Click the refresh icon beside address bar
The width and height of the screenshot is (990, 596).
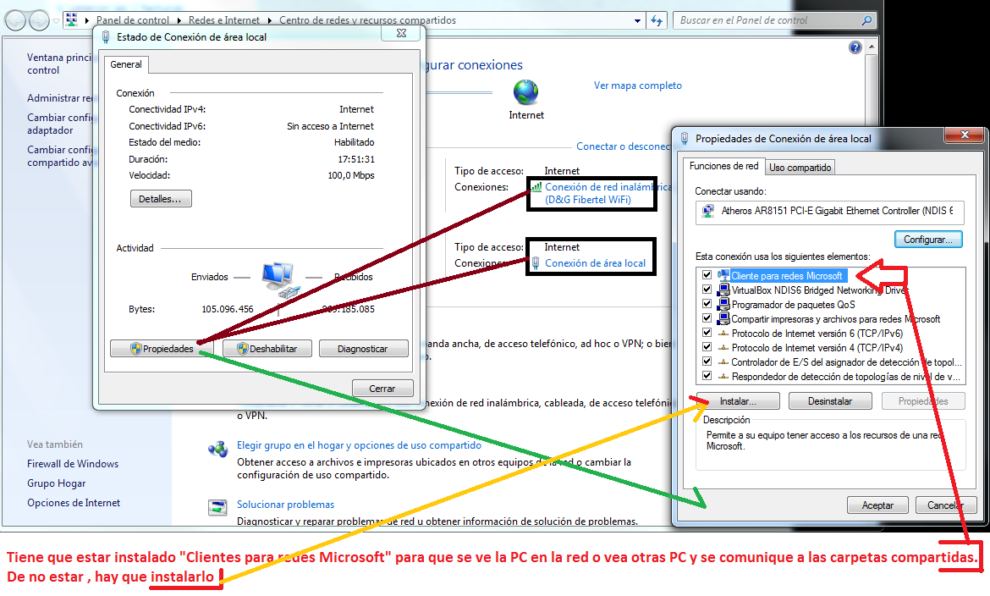coord(657,20)
